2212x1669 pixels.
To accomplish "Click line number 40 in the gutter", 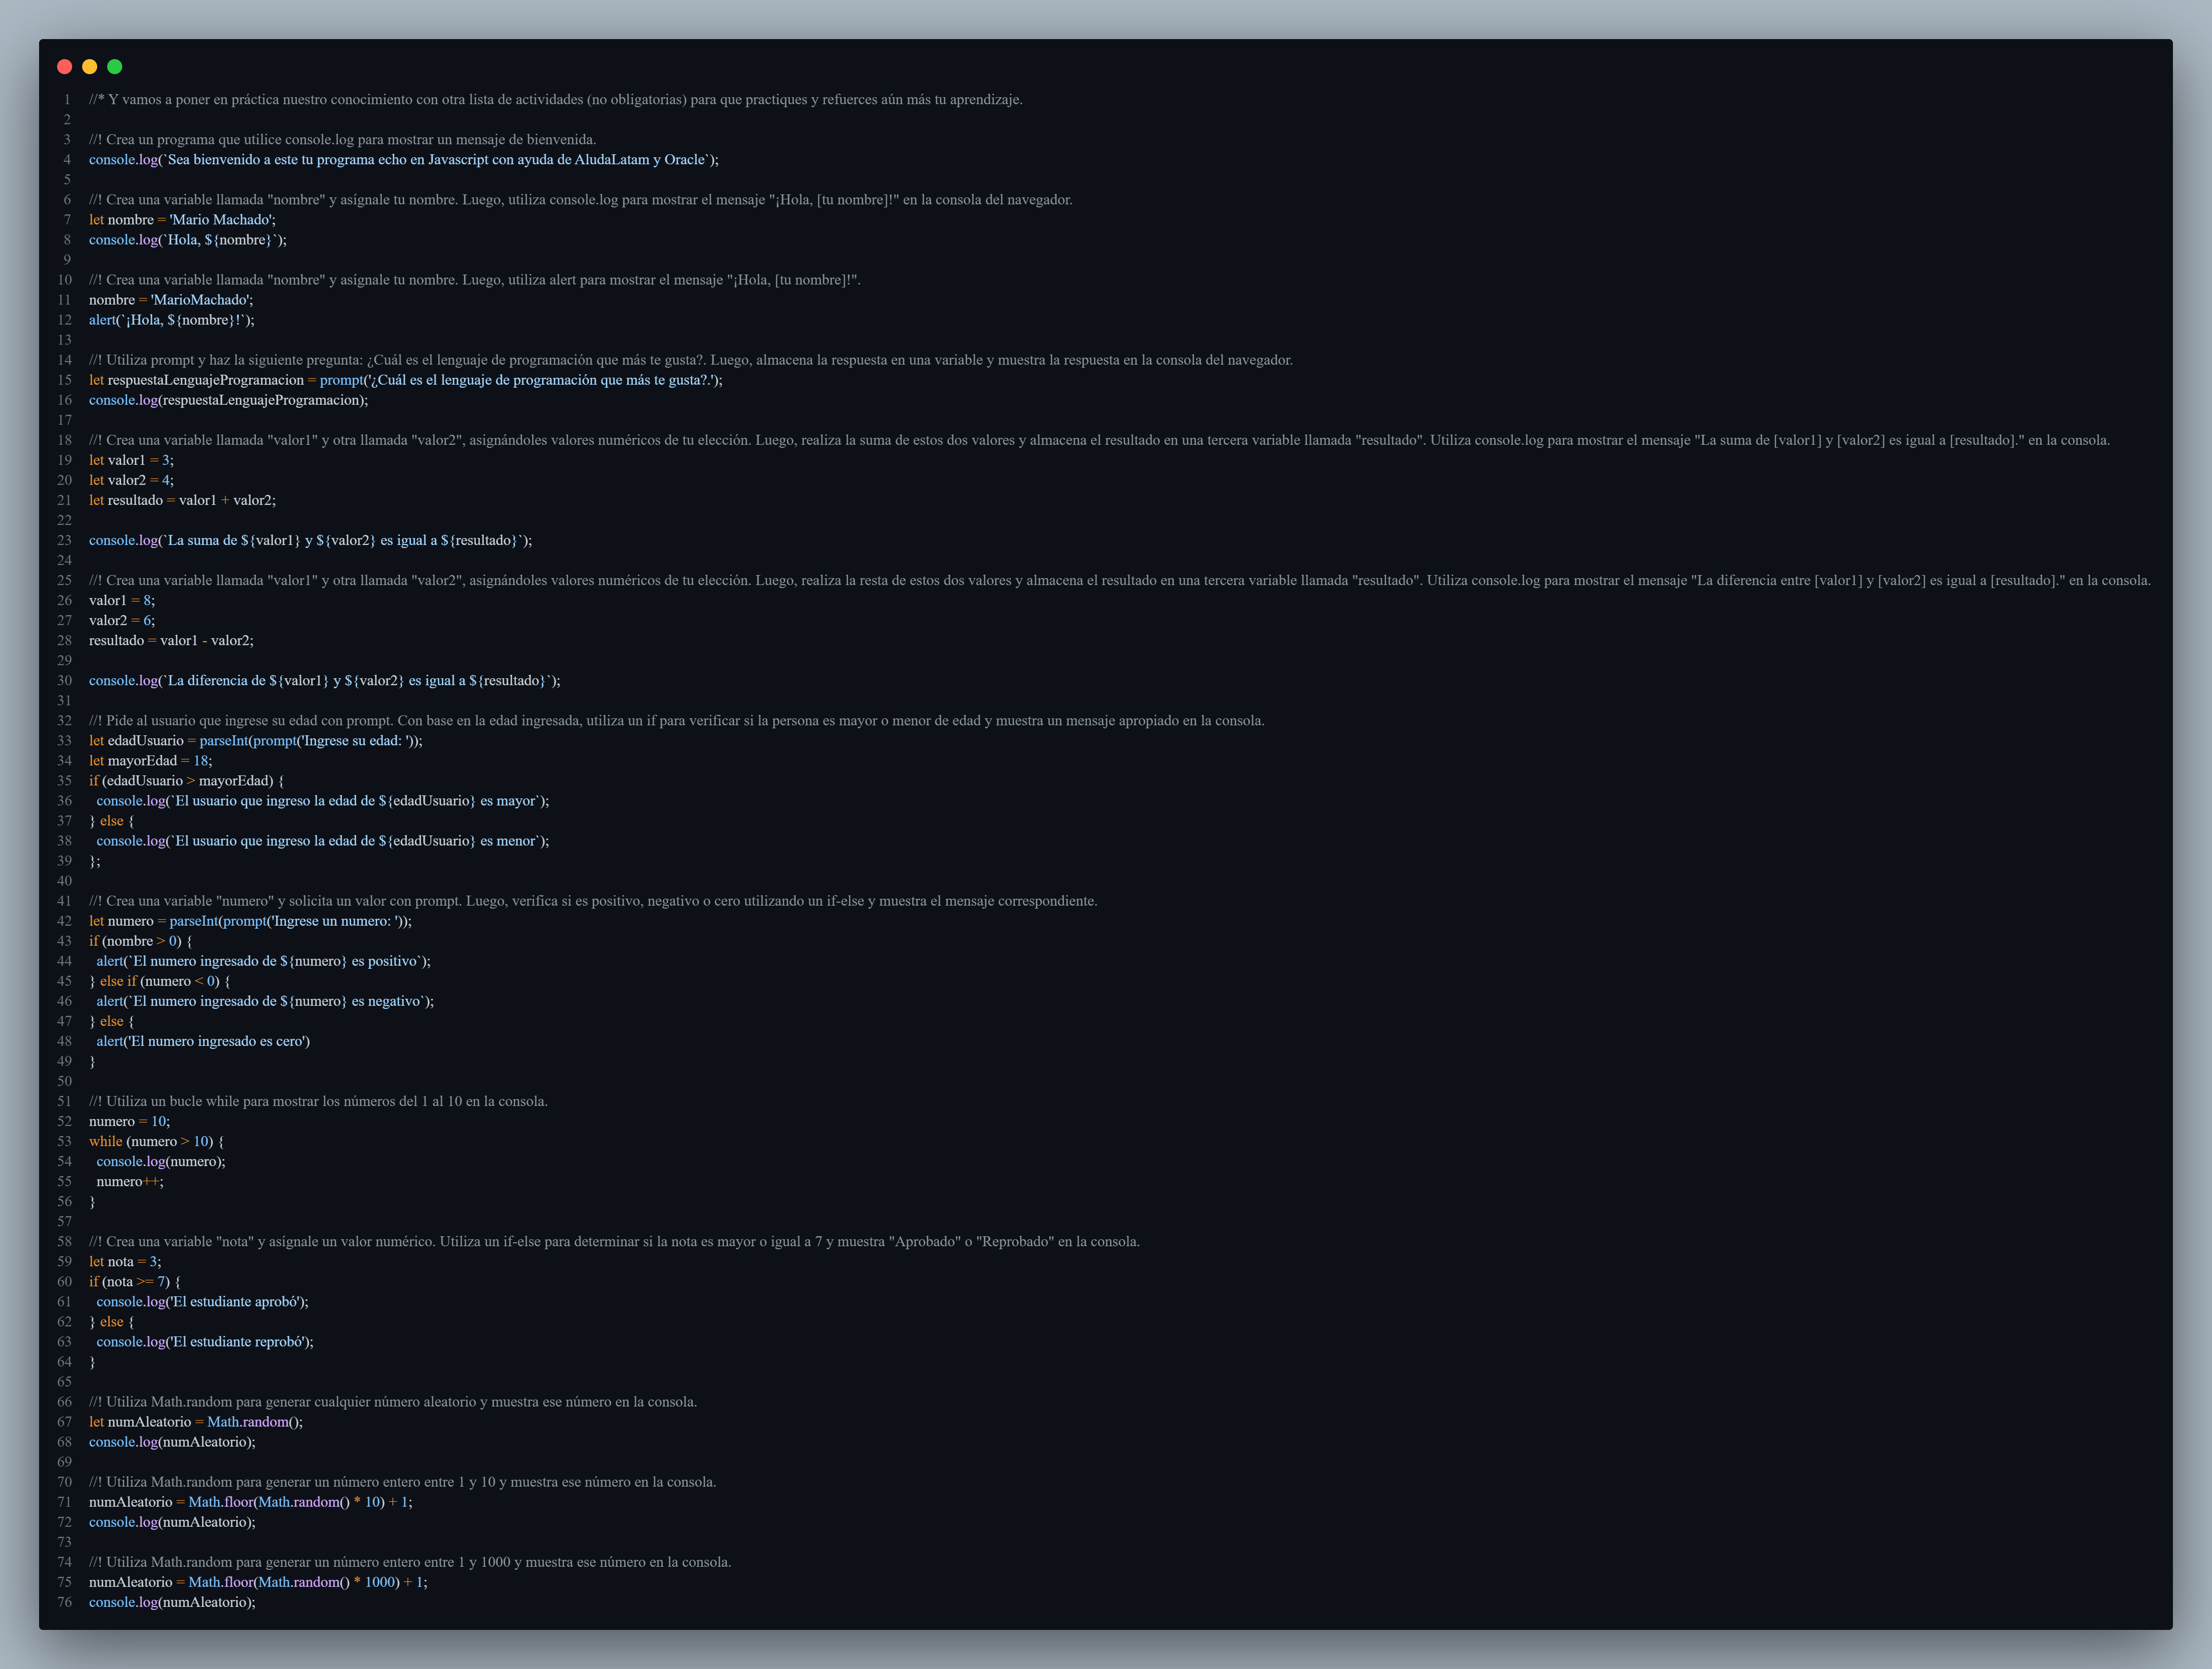I will tap(65, 881).
